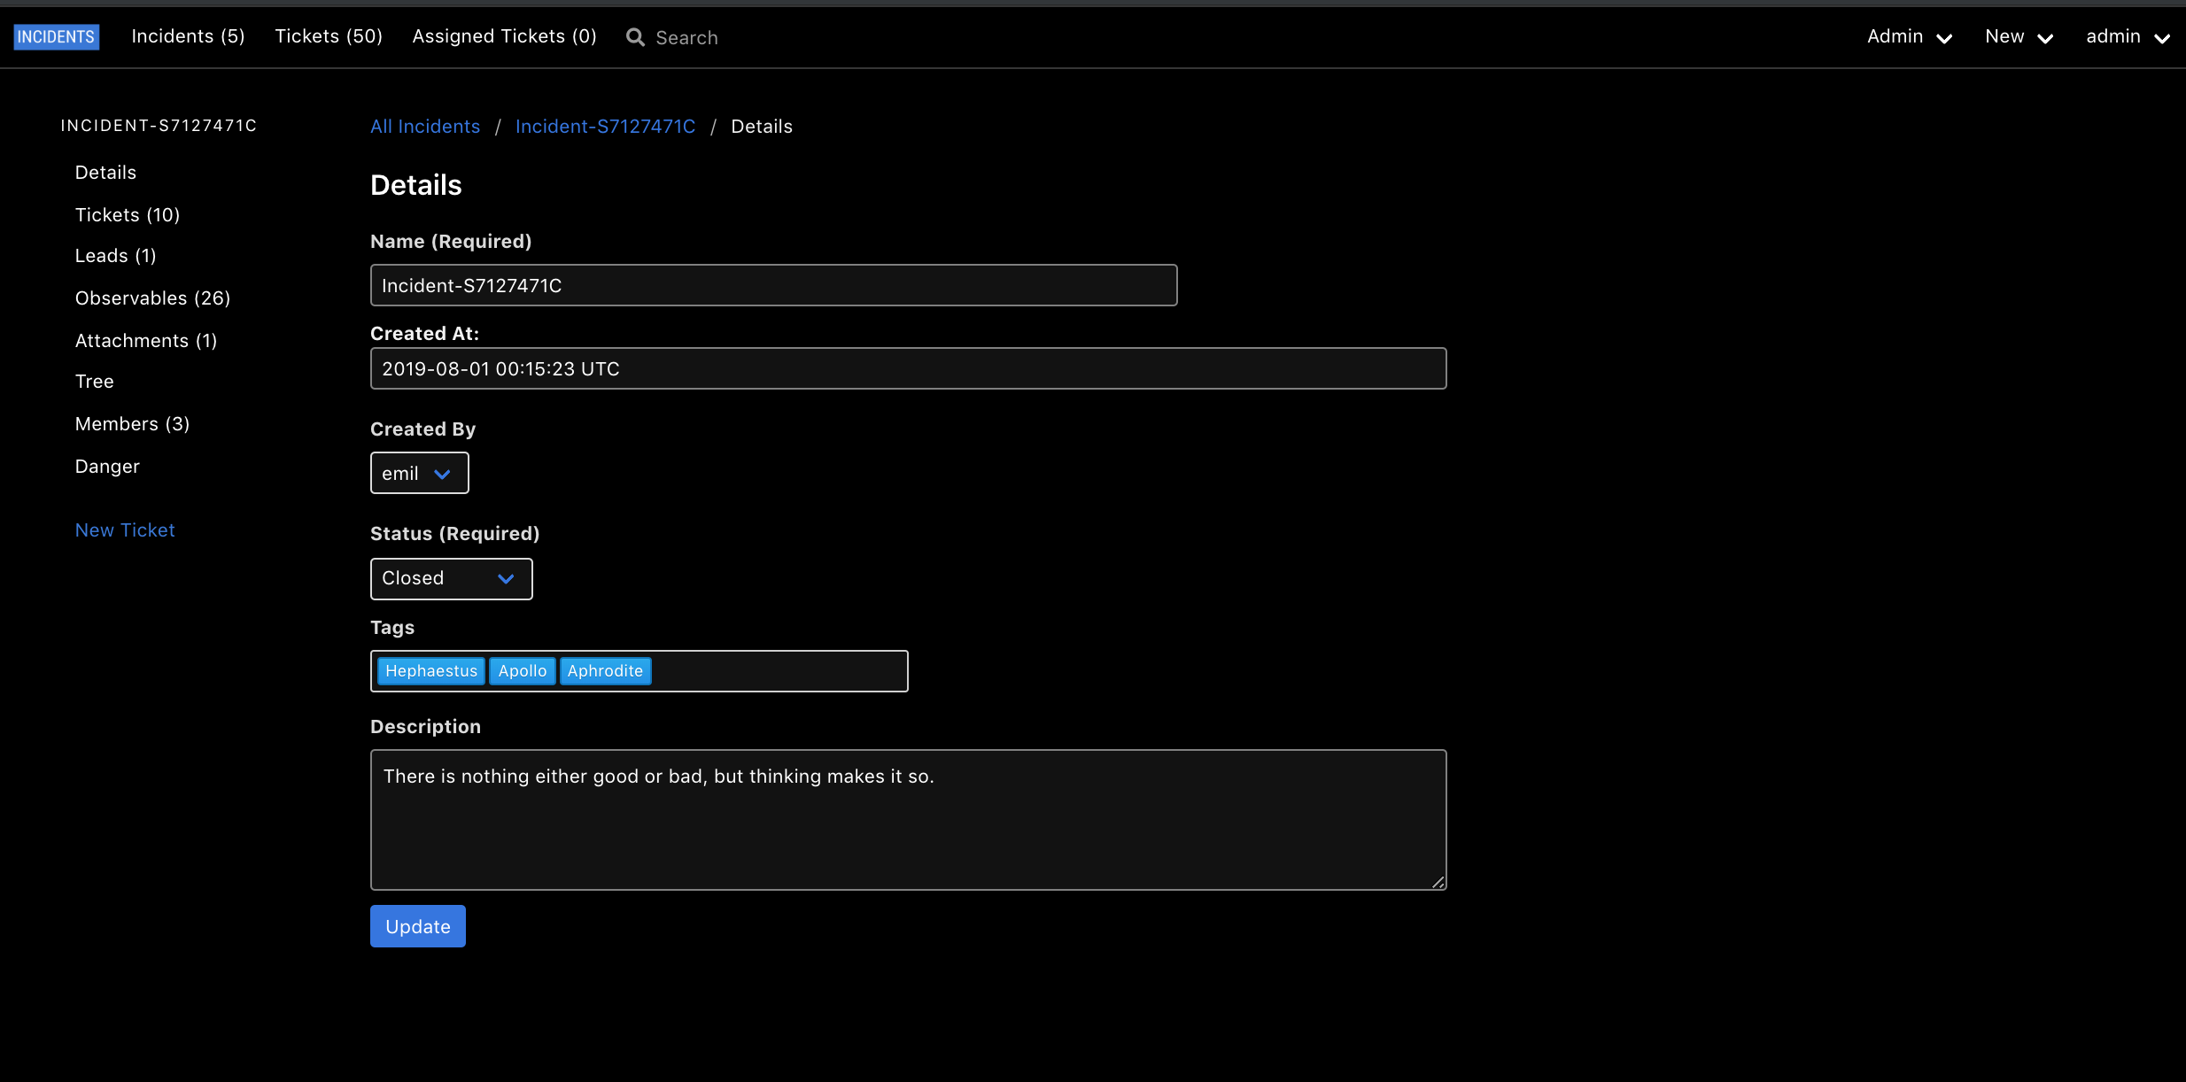This screenshot has height=1082, width=2186.
Task: Click the Description text area
Action: pyautogui.click(x=908, y=820)
